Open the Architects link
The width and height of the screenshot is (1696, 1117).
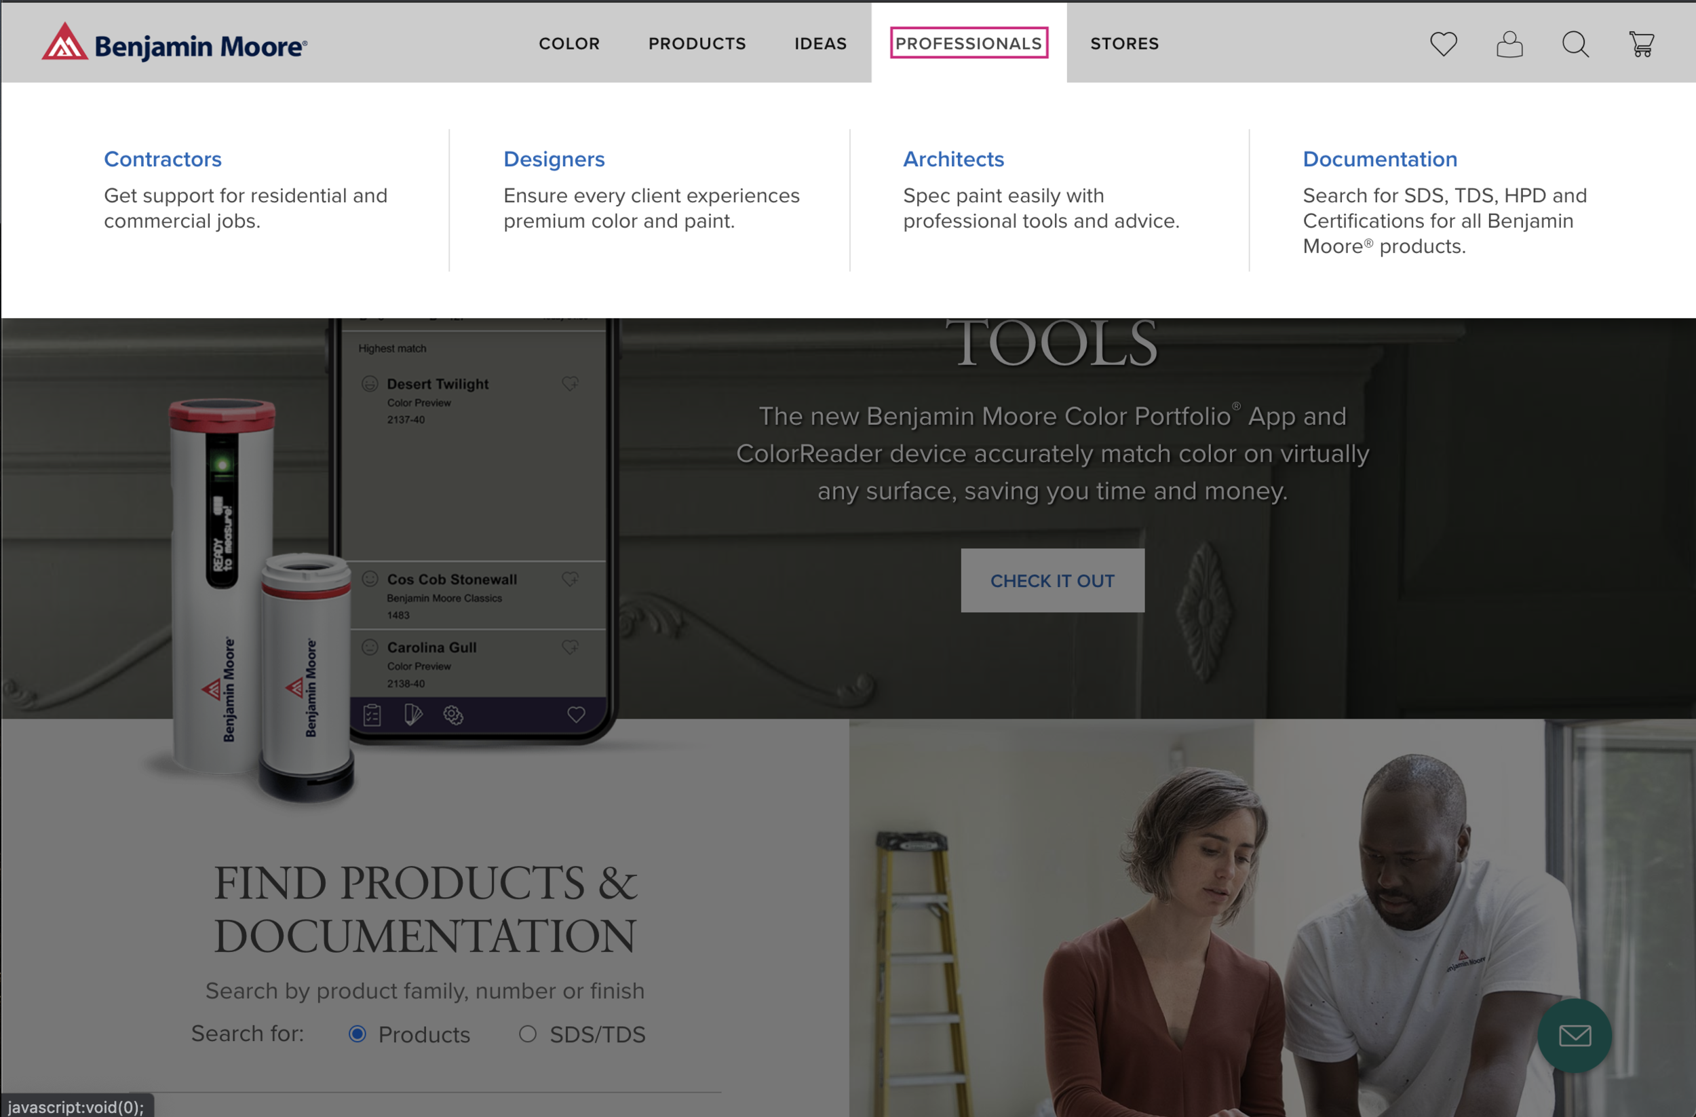[x=952, y=159]
